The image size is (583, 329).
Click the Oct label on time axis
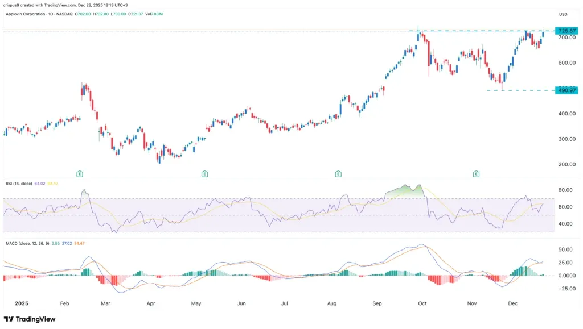pyautogui.click(x=422, y=303)
